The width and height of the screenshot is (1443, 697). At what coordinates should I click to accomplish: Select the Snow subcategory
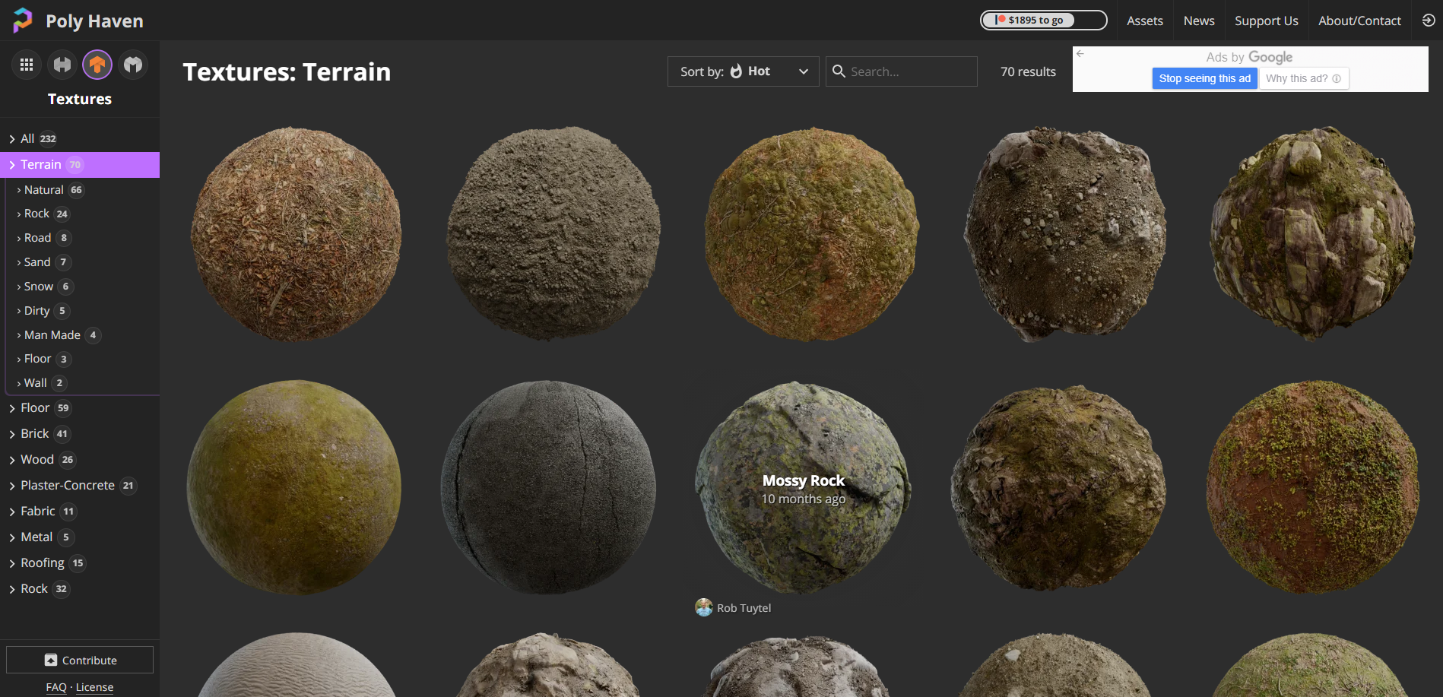tap(83, 287)
